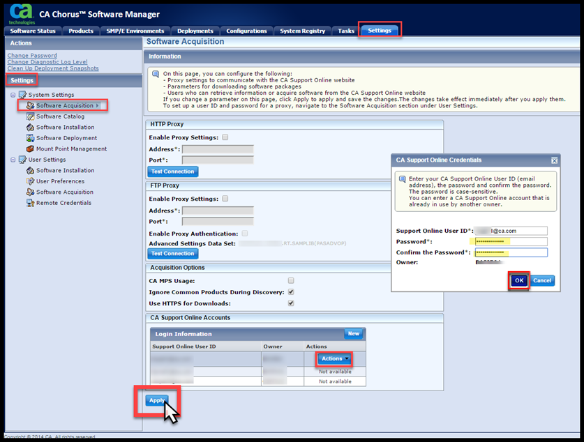Click the Software Catalog icon
Image resolution: width=584 pixels, height=442 pixels.
point(30,116)
